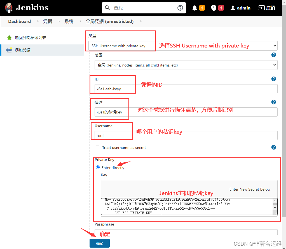Screen dimensions: 286x249
Task: Expand the arrow after Dashboard breadcrumb
Action: pyautogui.click(x=38, y=21)
